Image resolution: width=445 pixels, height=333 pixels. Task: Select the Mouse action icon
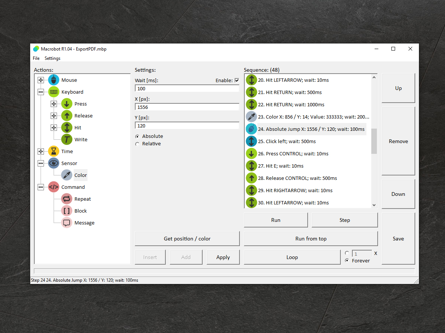tap(54, 80)
